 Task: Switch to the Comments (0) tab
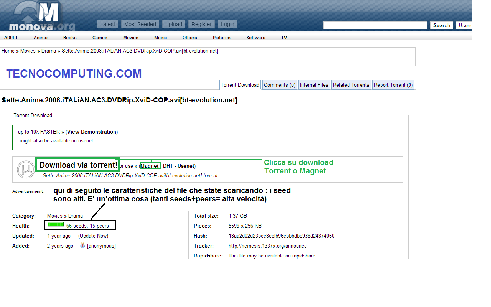click(x=280, y=85)
